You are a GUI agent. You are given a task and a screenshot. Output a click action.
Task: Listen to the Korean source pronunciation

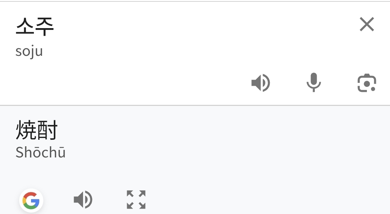coord(260,83)
